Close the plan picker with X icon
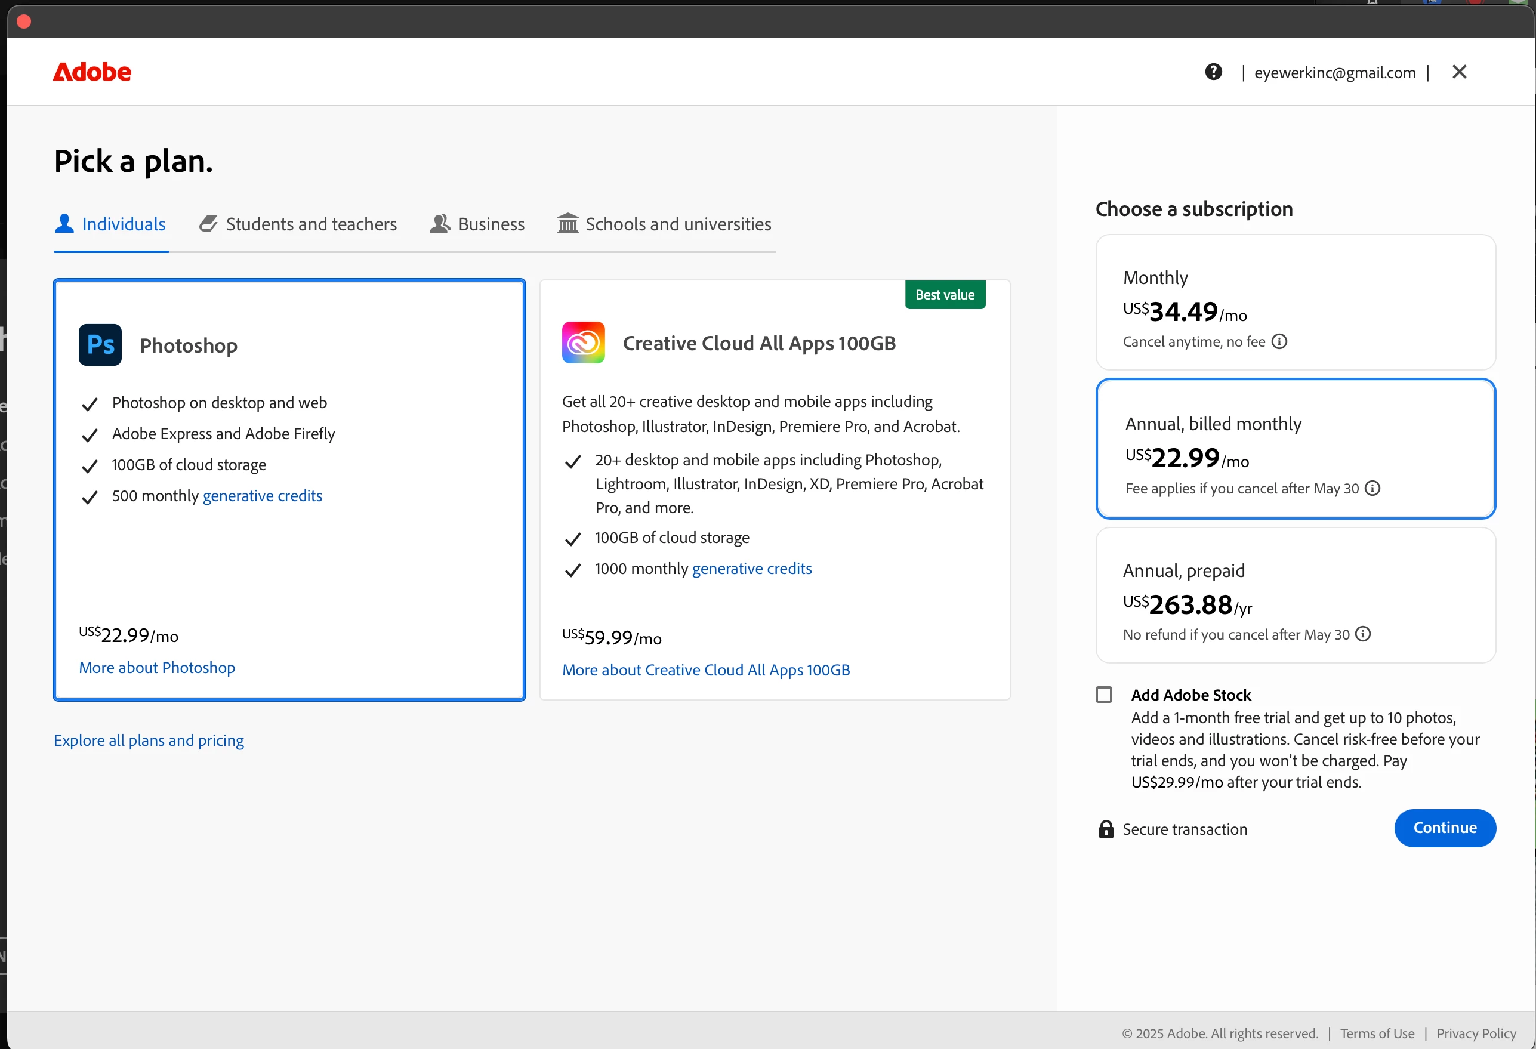Viewport: 1536px width, 1049px height. (1458, 72)
